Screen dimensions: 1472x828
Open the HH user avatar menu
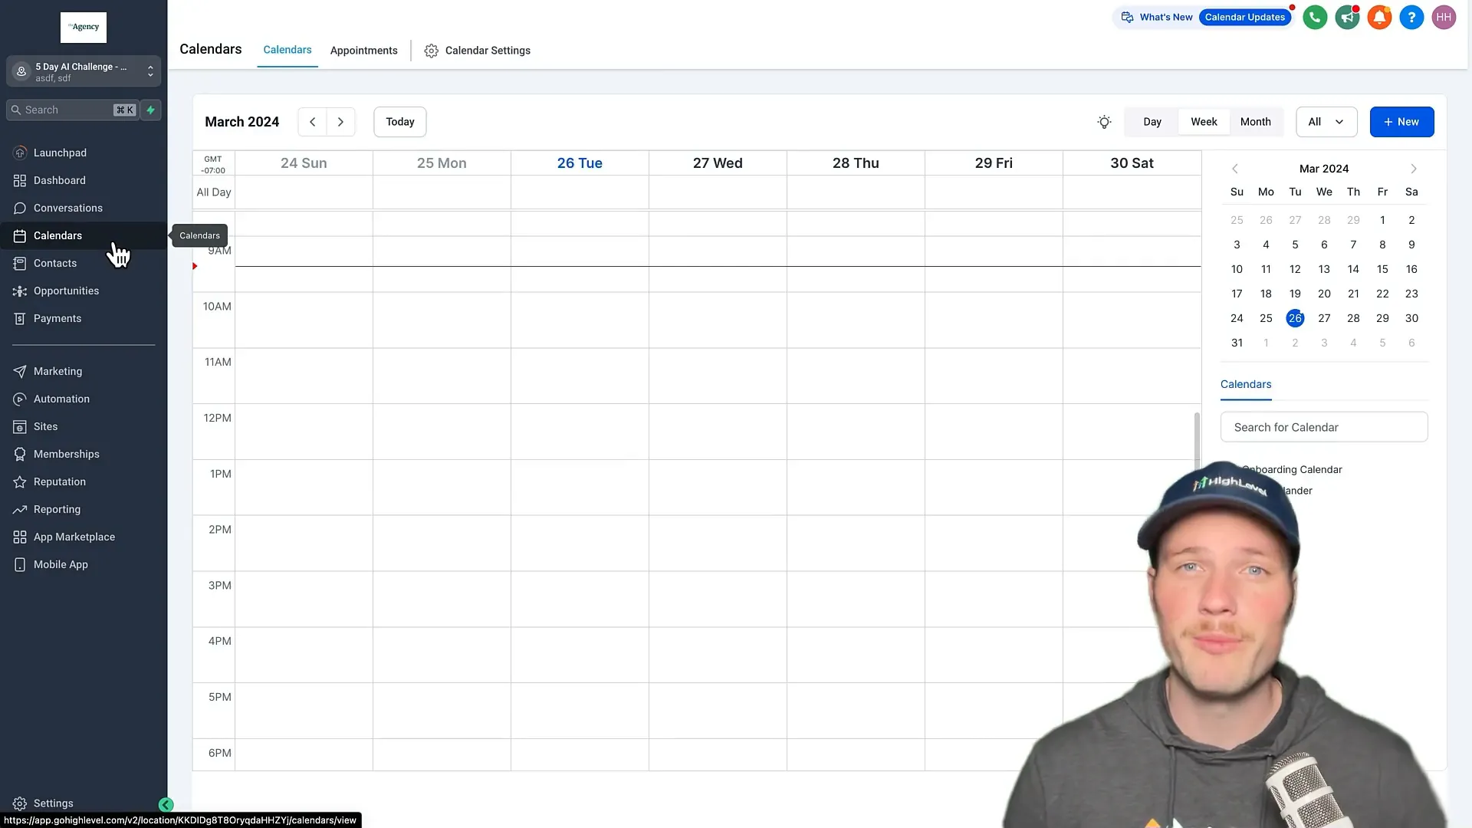1444,17
